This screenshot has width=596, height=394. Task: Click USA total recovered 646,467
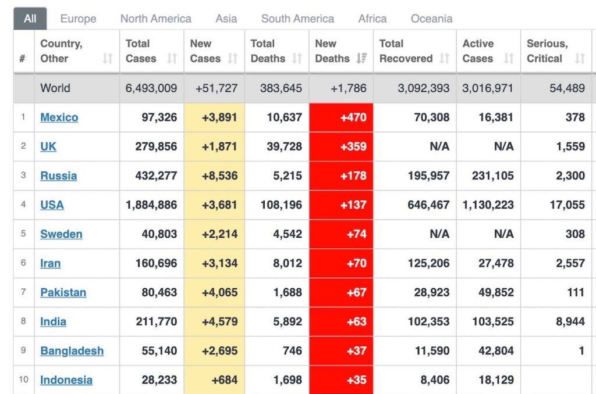click(428, 205)
